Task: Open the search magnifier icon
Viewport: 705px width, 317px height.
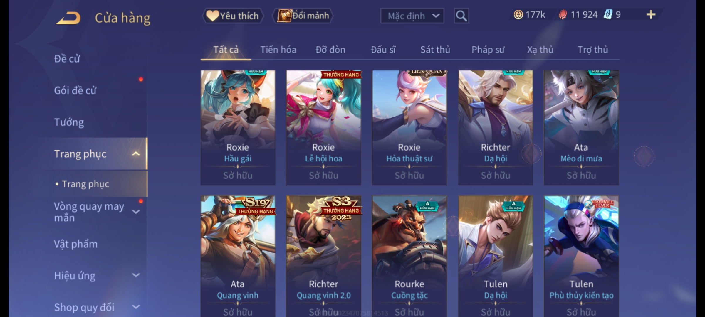Action: (461, 16)
